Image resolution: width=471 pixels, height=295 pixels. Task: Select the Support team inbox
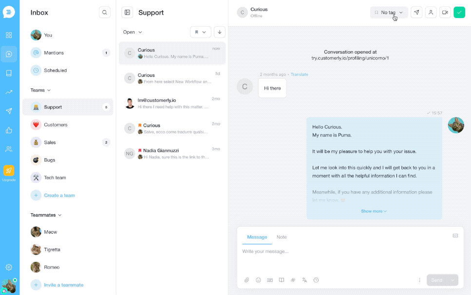(x=68, y=107)
